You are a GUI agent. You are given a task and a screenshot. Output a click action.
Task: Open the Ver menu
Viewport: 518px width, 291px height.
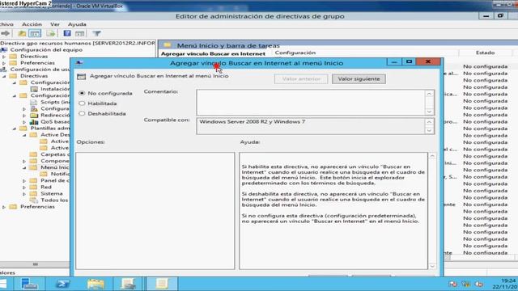(55, 24)
